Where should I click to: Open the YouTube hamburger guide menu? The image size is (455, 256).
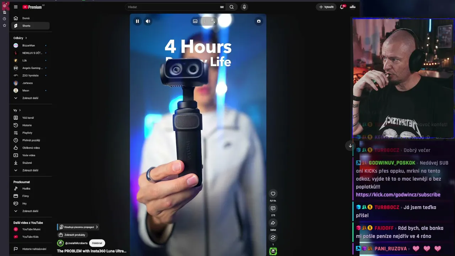point(16,7)
